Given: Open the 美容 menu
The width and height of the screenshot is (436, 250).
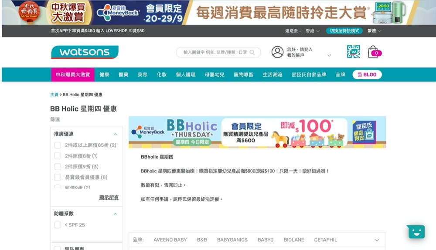Looking at the screenshot, I should [143, 74].
